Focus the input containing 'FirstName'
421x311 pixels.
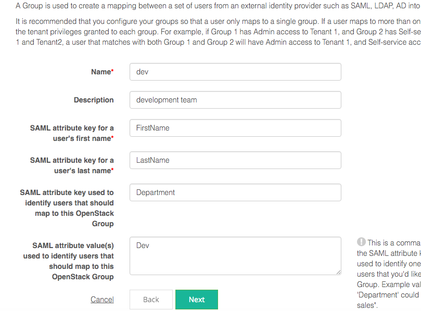pos(235,128)
